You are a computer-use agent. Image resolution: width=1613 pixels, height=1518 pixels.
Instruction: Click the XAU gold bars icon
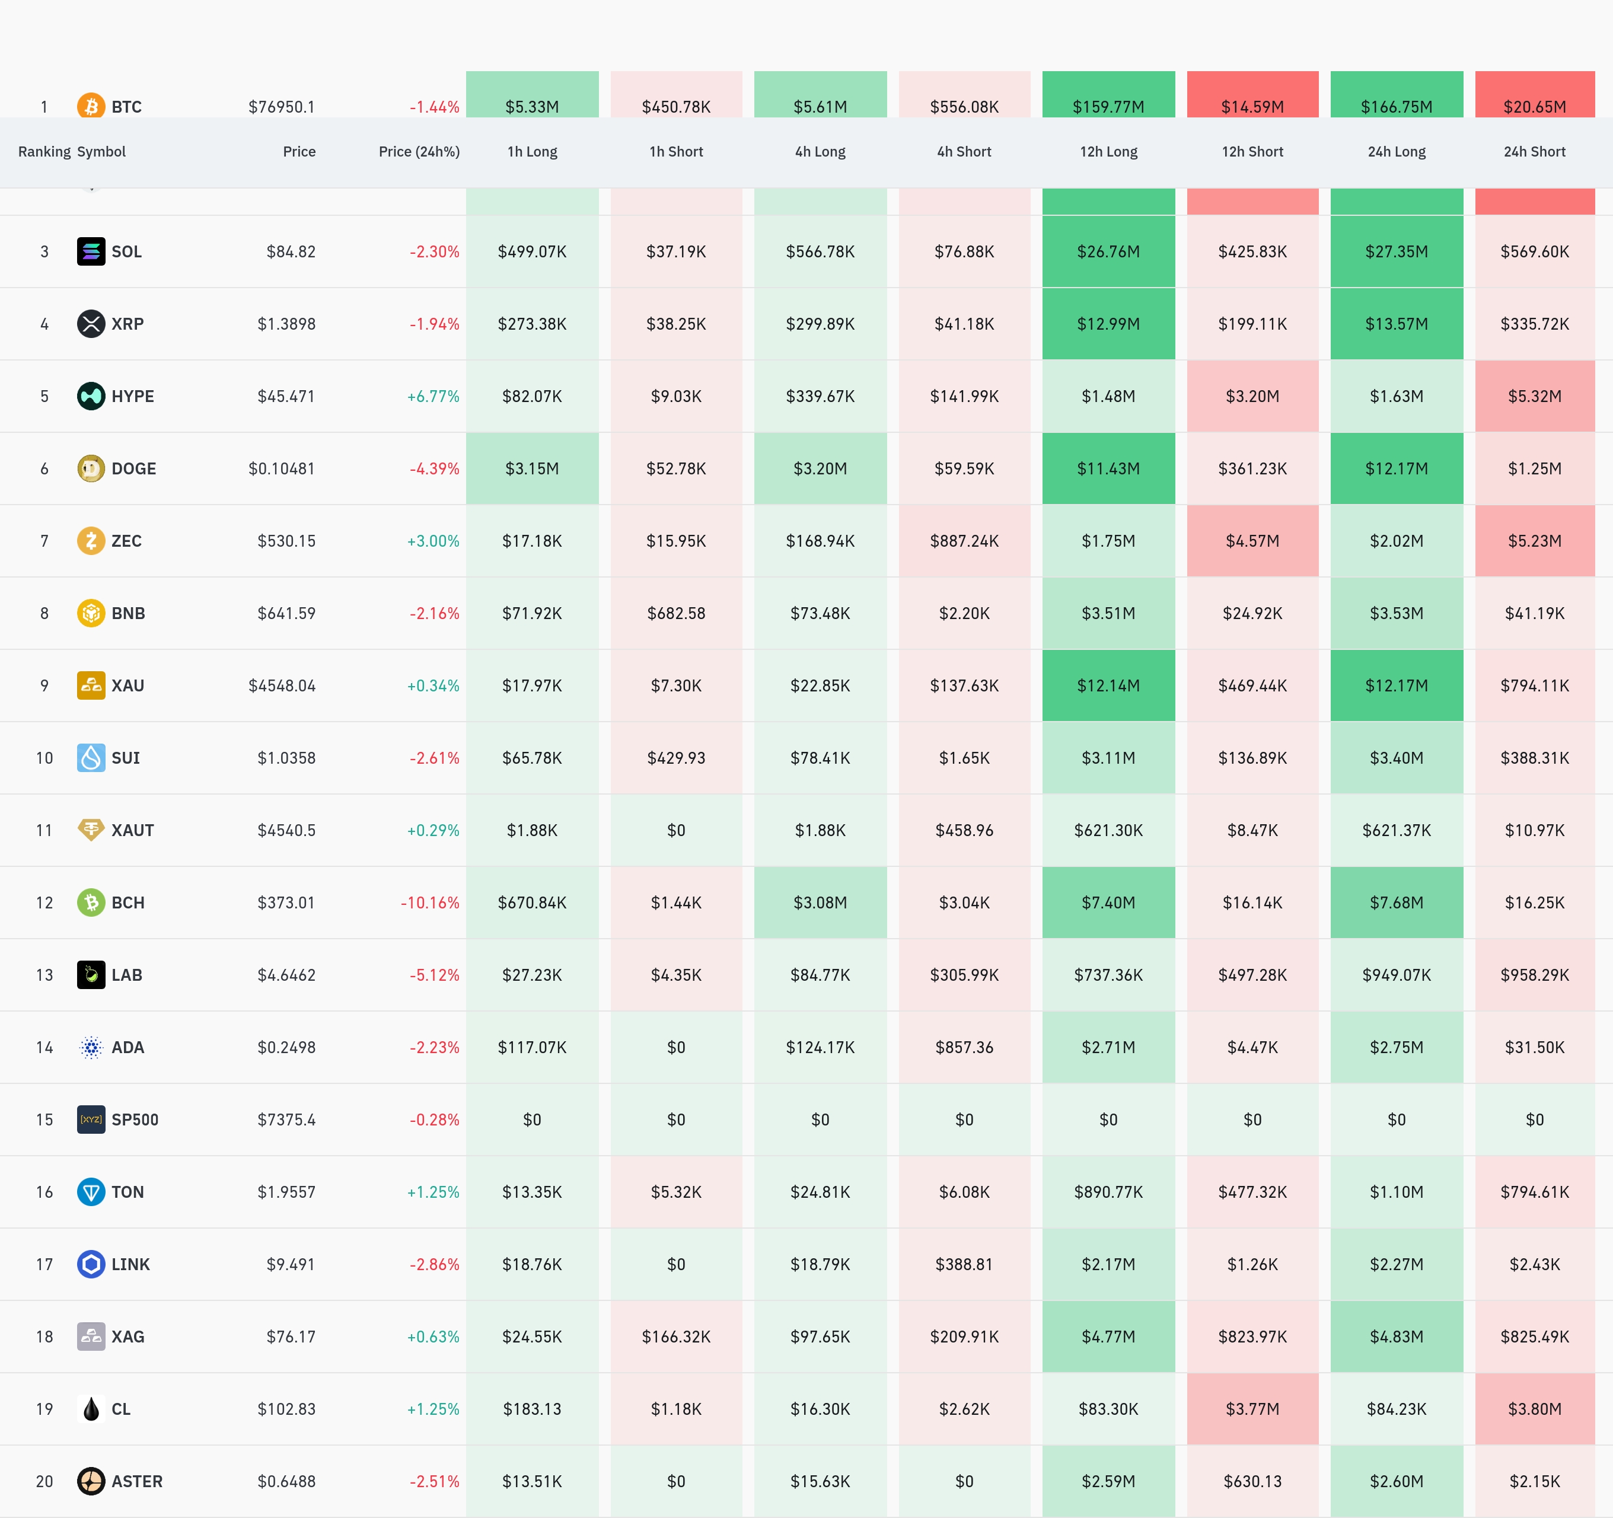click(x=91, y=685)
